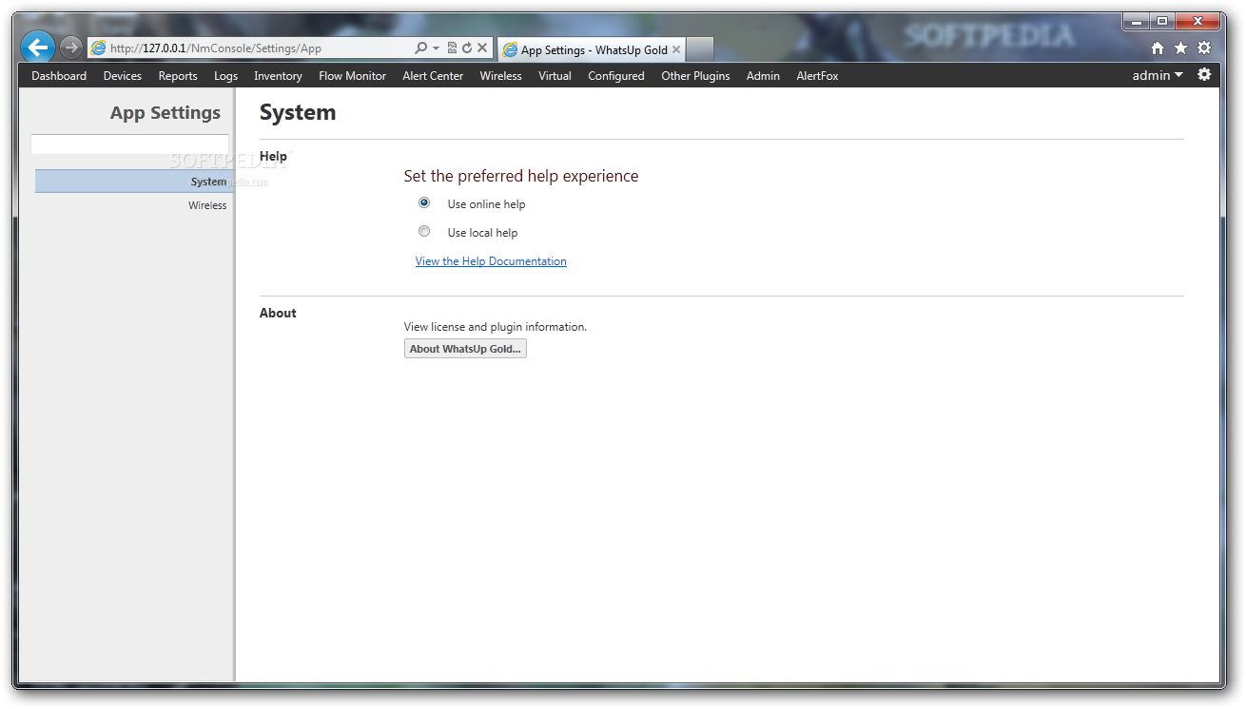This screenshot has width=1246, height=709.
Task: Select the Use online help option
Action: 424,202
